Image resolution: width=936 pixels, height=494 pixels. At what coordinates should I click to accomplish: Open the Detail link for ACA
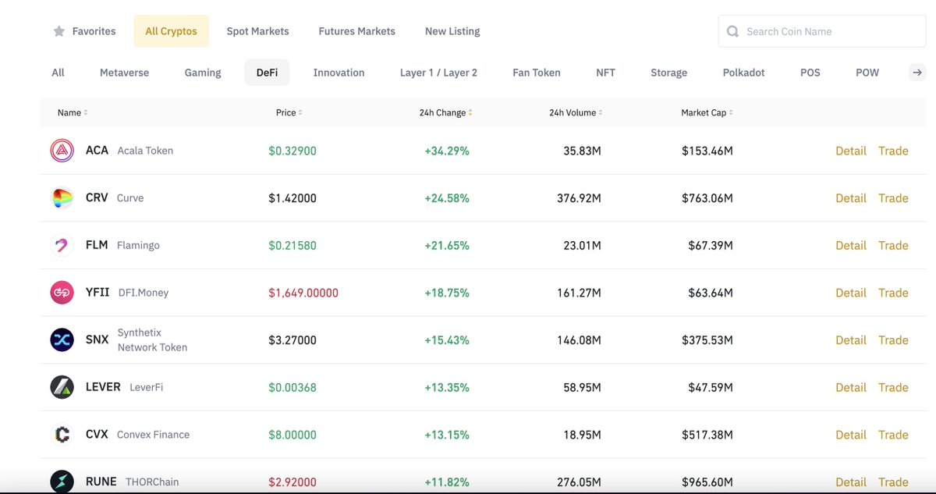point(851,151)
